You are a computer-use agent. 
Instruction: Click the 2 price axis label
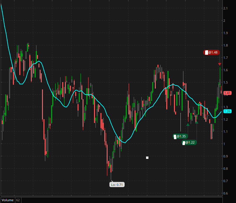tap(225, 21)
